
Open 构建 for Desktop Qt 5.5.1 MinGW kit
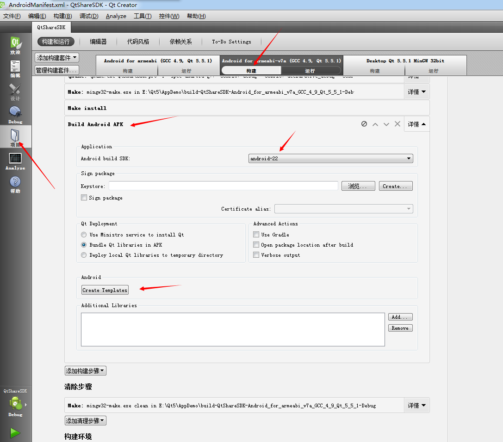374,71
